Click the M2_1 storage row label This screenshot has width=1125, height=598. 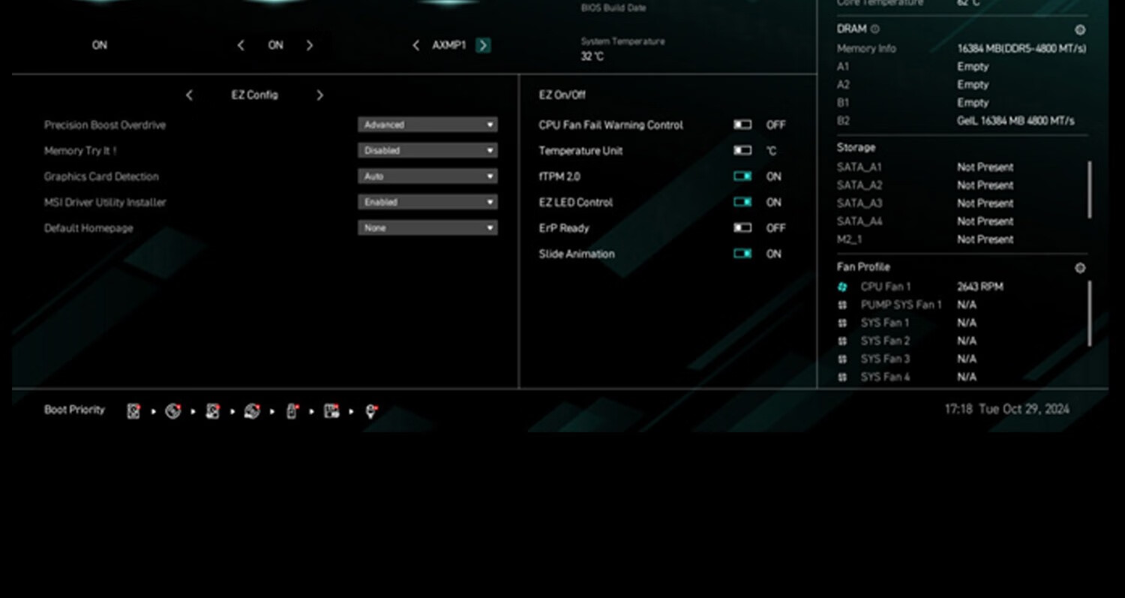(x=850, y=239)
